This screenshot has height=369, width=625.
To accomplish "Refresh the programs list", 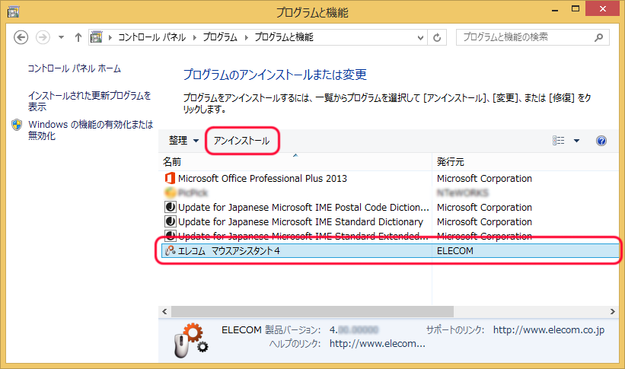I will pyautogui.click(x=437, y=38).
